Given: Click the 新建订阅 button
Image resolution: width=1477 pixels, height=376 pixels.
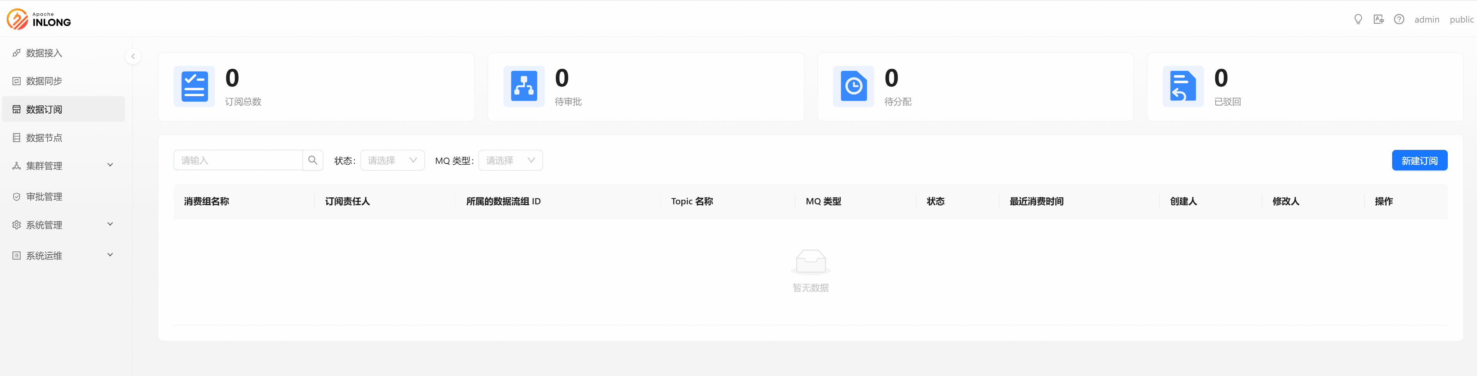Looking at the screenshot, I should coord(1419,160).
